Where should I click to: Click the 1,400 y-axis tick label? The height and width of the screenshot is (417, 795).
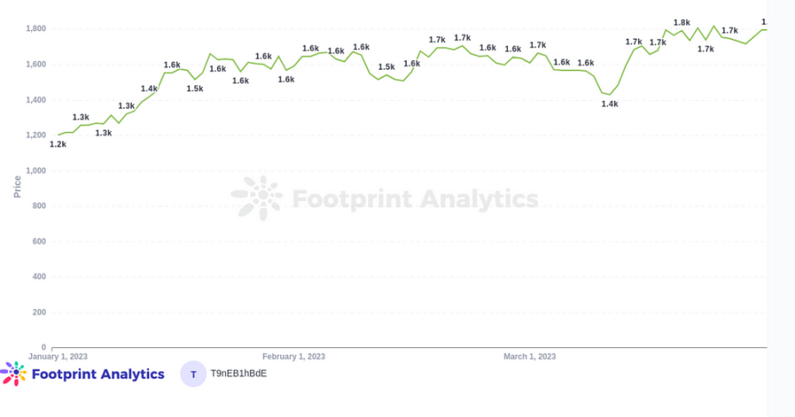(35, 100)
